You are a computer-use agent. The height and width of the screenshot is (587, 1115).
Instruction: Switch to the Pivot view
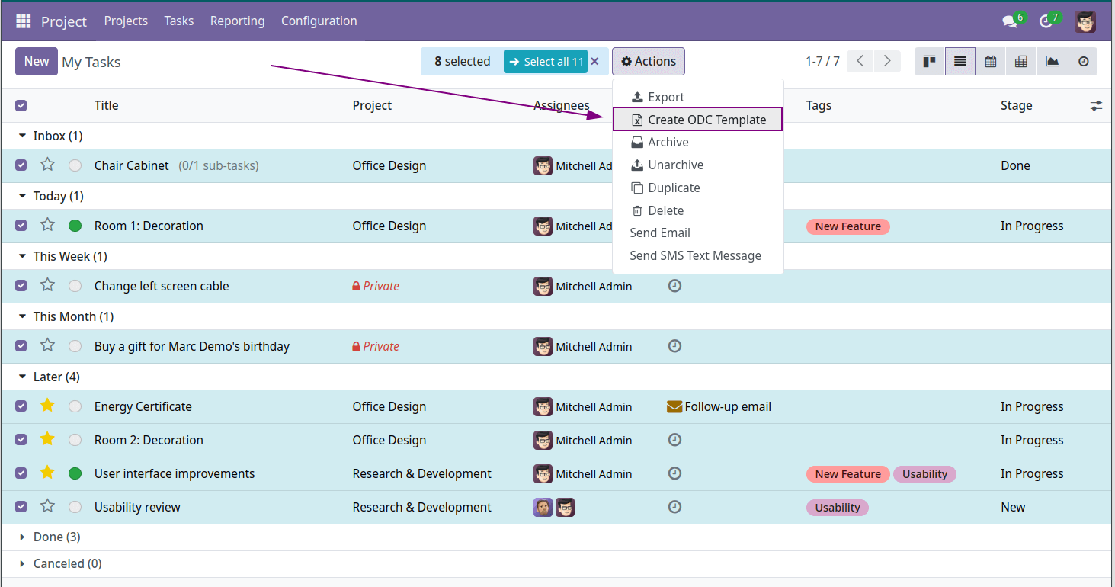[1020, 61]
